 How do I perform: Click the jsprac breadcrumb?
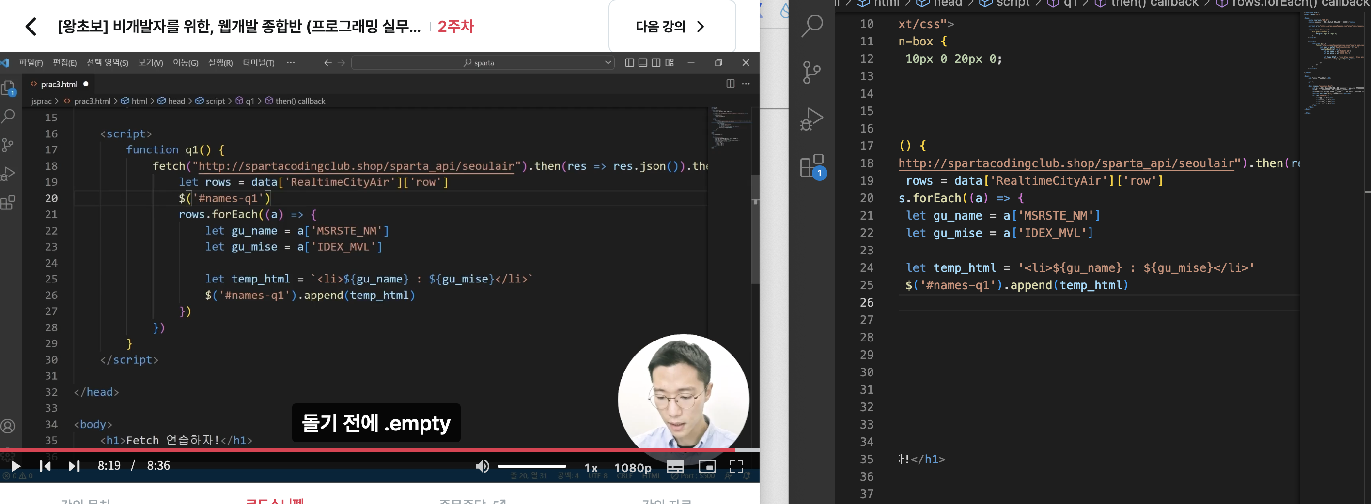pos(42,101)
